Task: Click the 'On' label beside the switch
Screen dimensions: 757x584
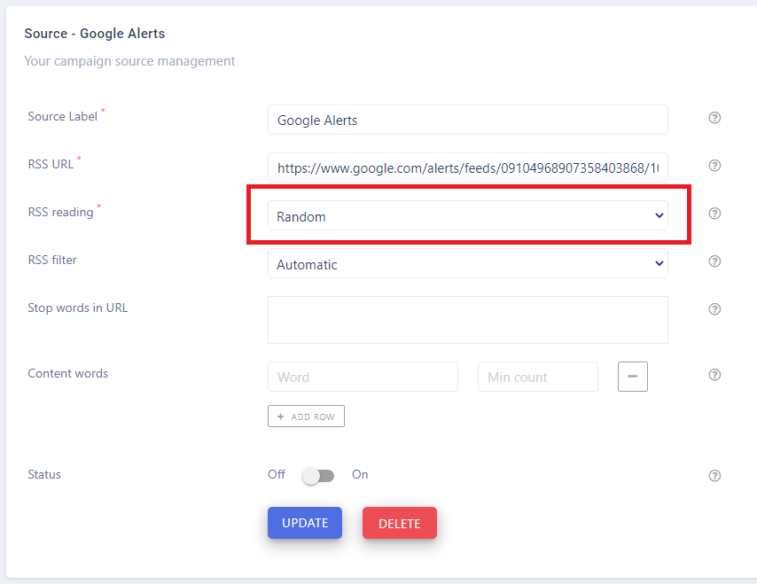Action: [x=360, y=474]
